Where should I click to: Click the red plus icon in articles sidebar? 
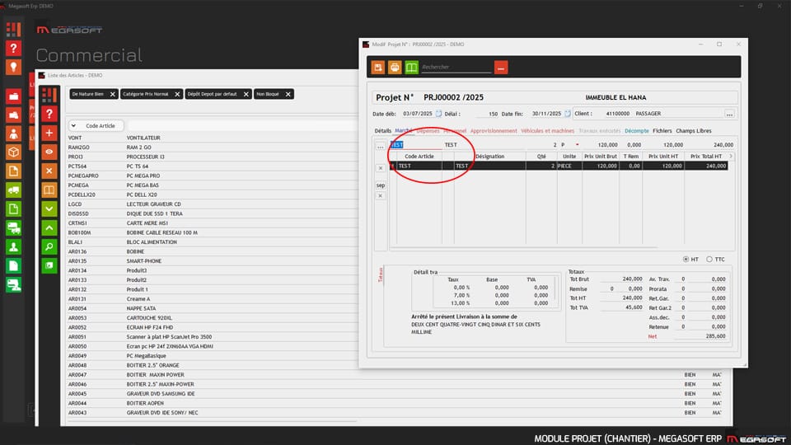click(x=49, y=133)
